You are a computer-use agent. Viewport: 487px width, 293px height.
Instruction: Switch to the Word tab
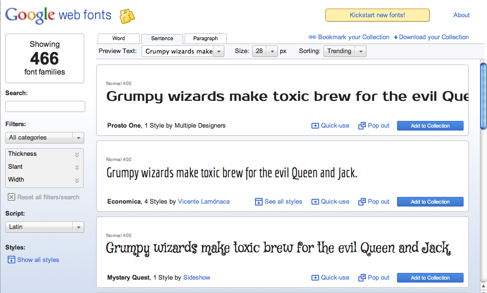click(x=119, y=39)
